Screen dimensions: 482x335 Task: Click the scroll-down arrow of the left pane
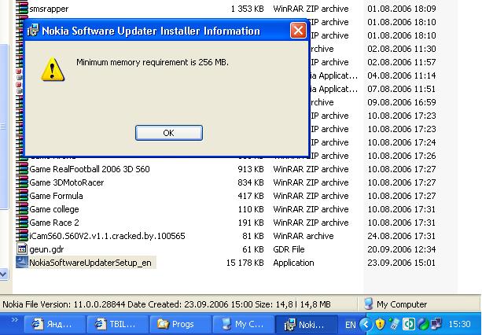pyautogui.click(x=3, y=274)
